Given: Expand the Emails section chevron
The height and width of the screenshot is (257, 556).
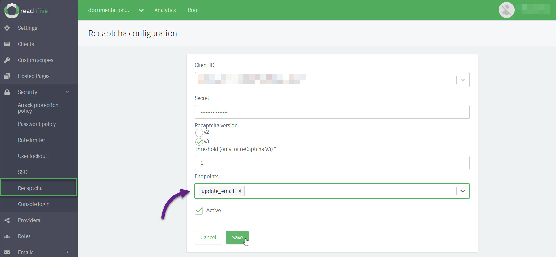Looking at the screenshot, I should pos(67,252).
